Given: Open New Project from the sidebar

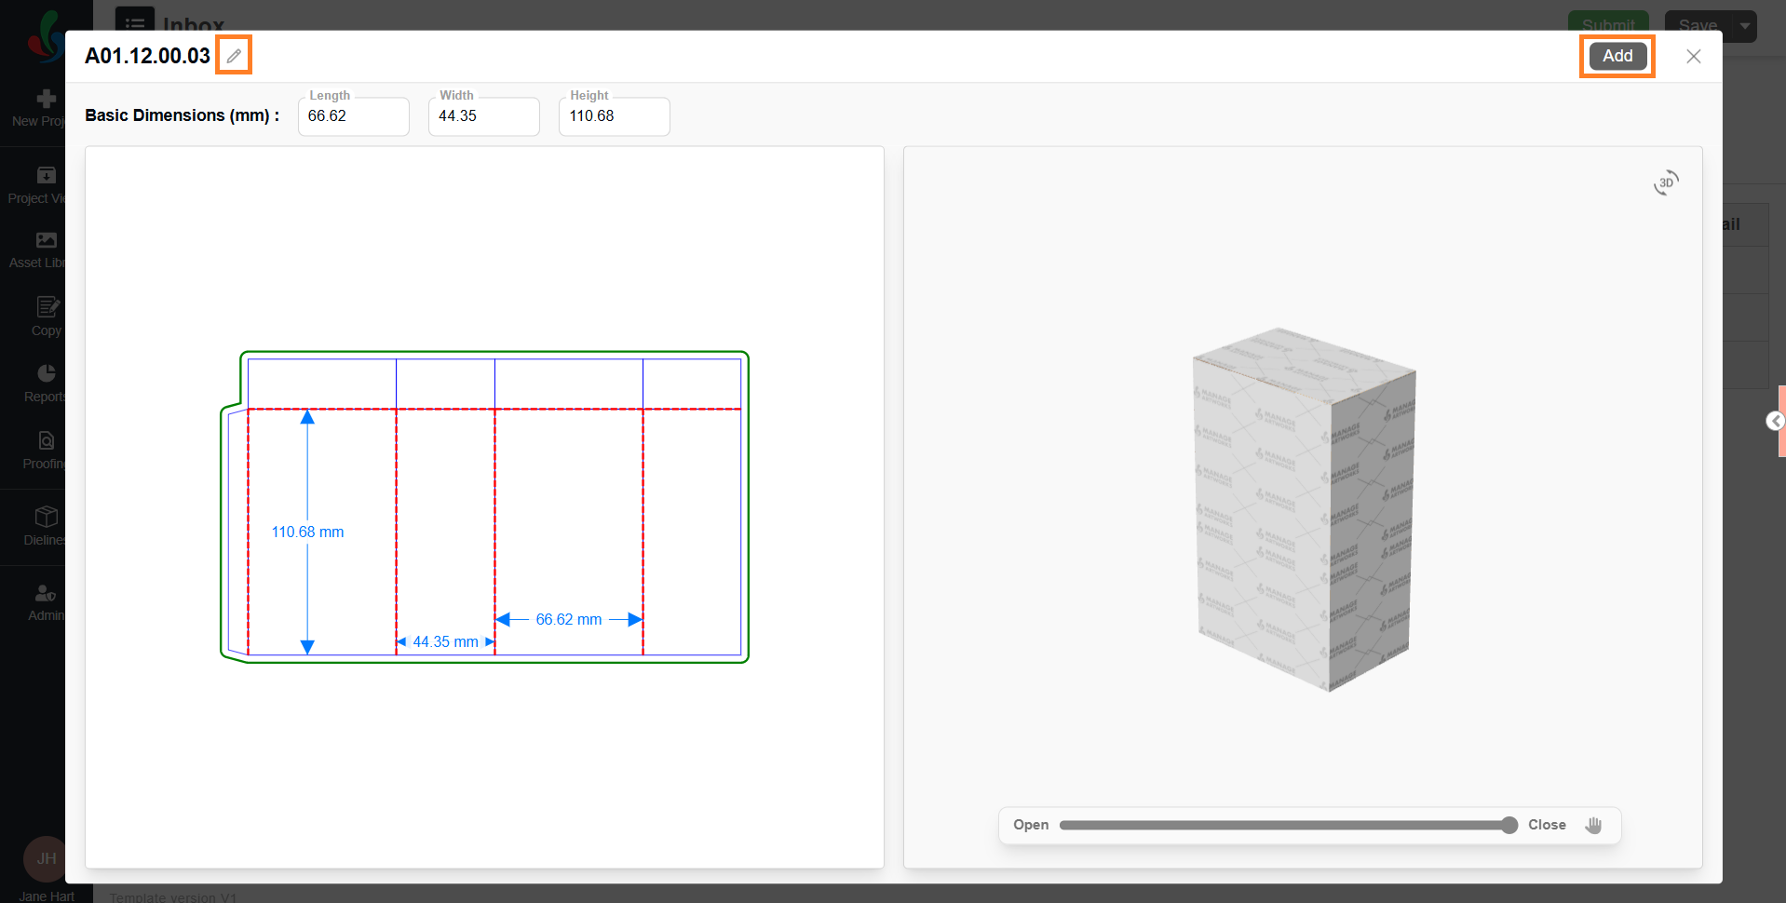Looking at the screenshot, I should pos(45,107).
